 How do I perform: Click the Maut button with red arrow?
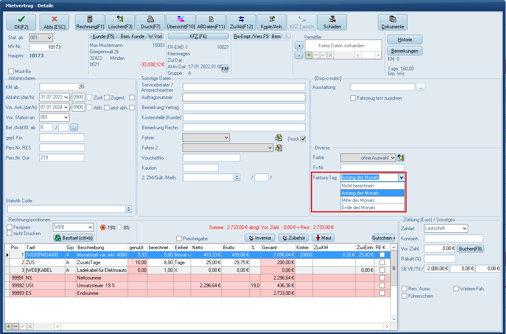323,238
